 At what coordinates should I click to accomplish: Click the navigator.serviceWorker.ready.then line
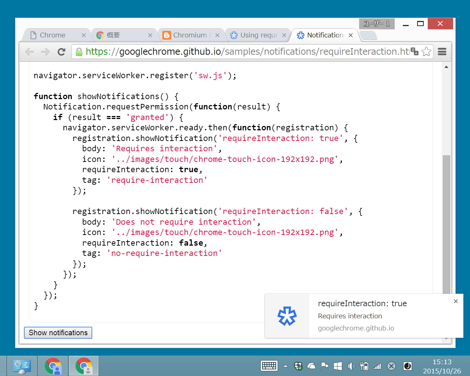[206, 128]
